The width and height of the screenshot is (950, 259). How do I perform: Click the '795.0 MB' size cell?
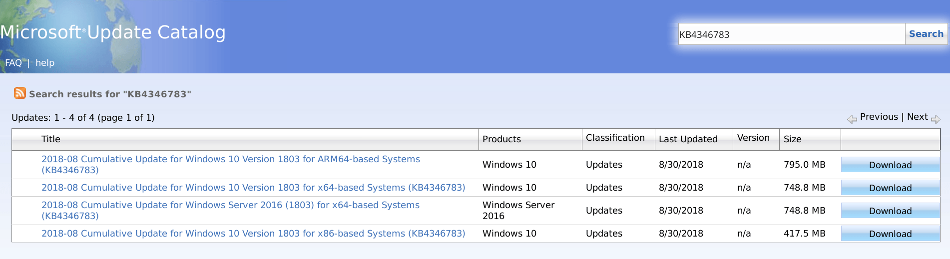[x=804, y=165]
